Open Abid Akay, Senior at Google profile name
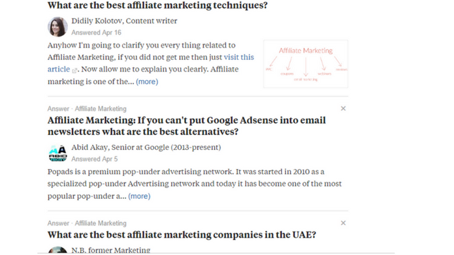 [x=146, y=147]
